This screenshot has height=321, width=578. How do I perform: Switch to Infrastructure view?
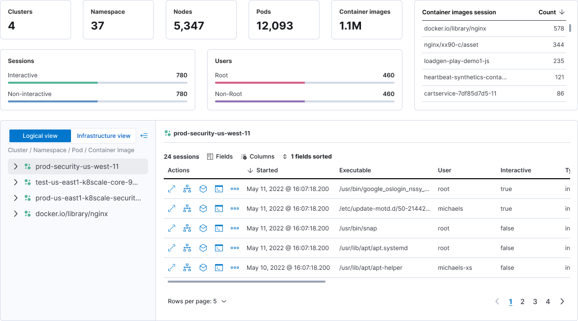[x=104, y=136]
